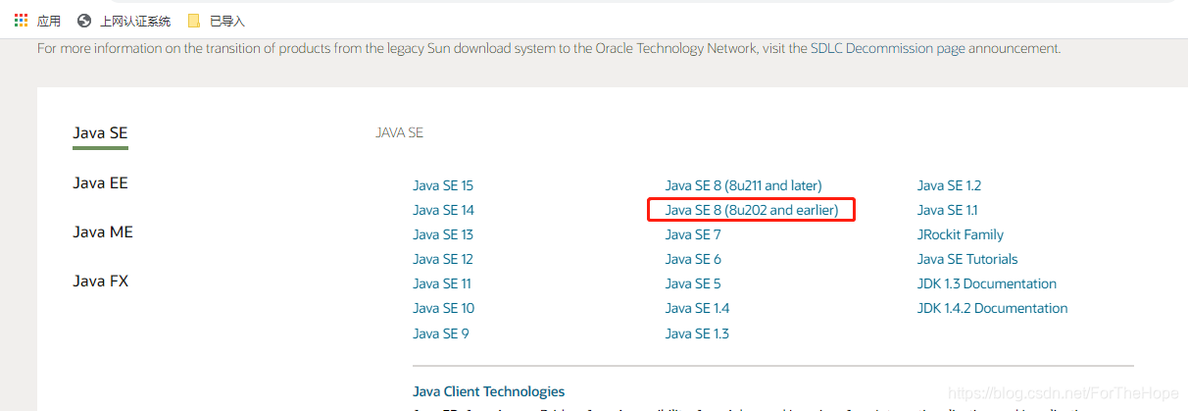
Task: Open the Java SE 1.4 link
Action: click(697, 308)
